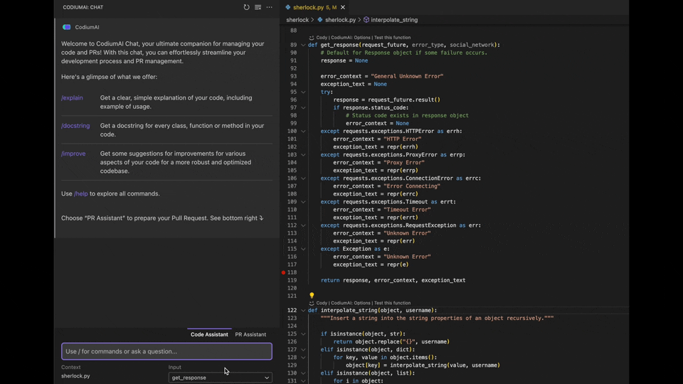Fold the RequestException block at line 112

[x=303, y=225]
